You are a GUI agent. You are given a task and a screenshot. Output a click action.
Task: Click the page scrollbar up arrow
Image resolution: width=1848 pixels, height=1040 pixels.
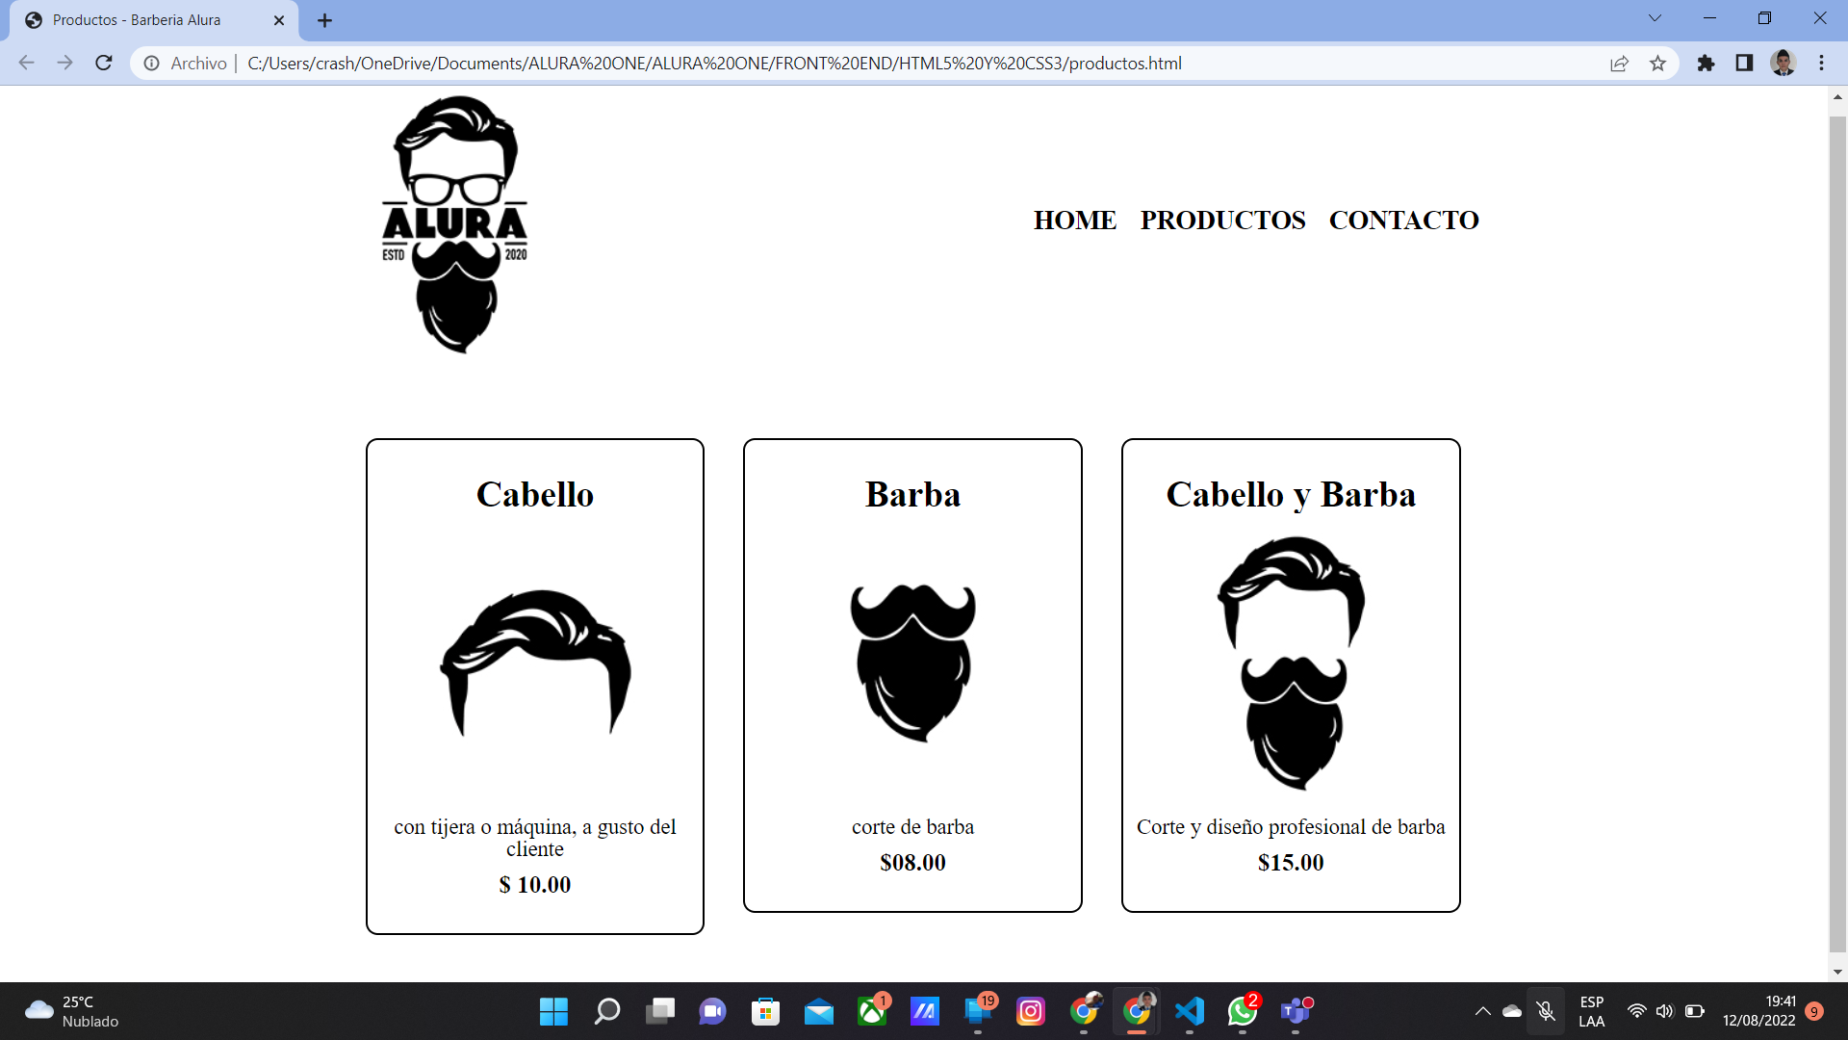coord(1837,96)
